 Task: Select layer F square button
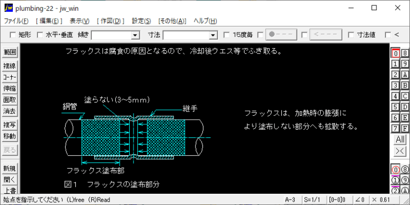(405, 128)
